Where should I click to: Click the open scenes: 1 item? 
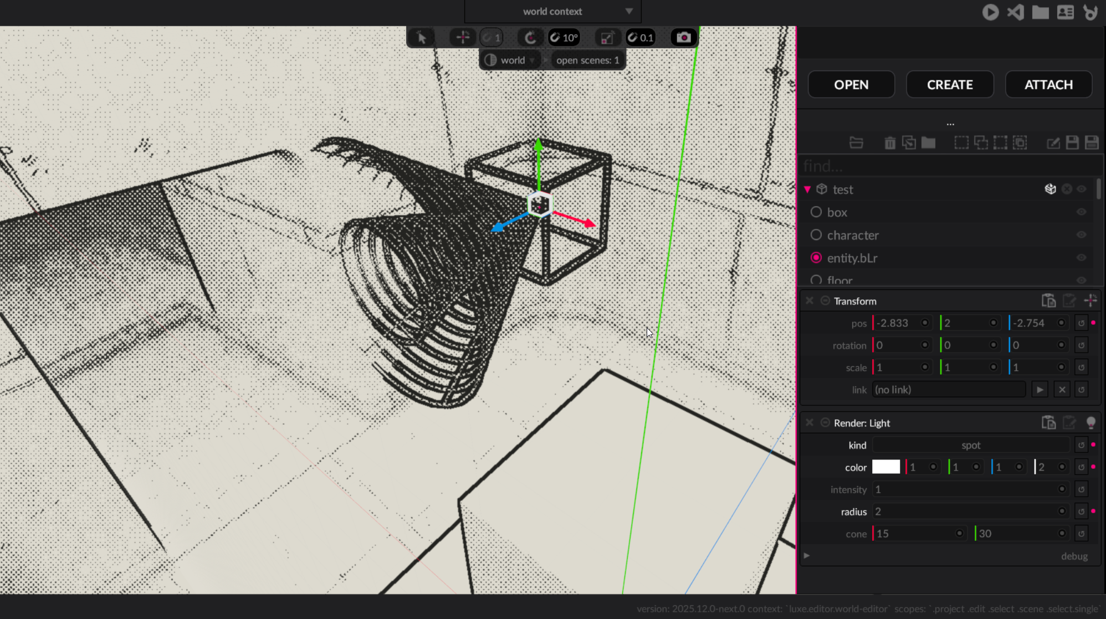(587, 60)
